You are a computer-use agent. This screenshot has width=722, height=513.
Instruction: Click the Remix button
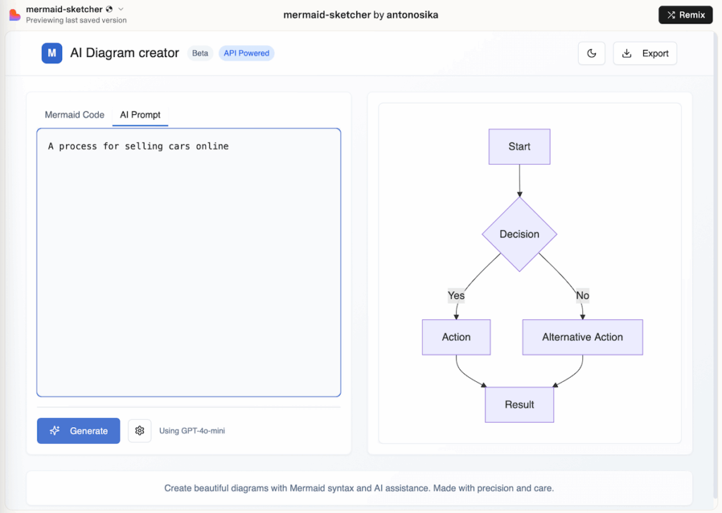point(685,14)
